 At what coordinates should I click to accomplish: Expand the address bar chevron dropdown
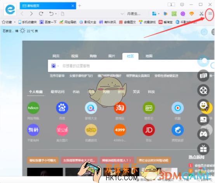pyautogui.click(x=122, y=14)
